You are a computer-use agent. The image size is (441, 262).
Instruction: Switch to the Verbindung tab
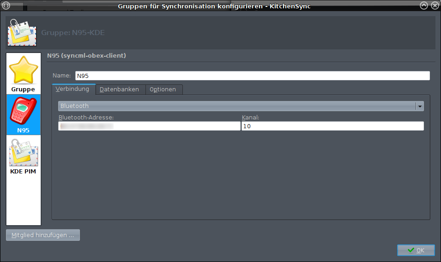click(72, 89)
